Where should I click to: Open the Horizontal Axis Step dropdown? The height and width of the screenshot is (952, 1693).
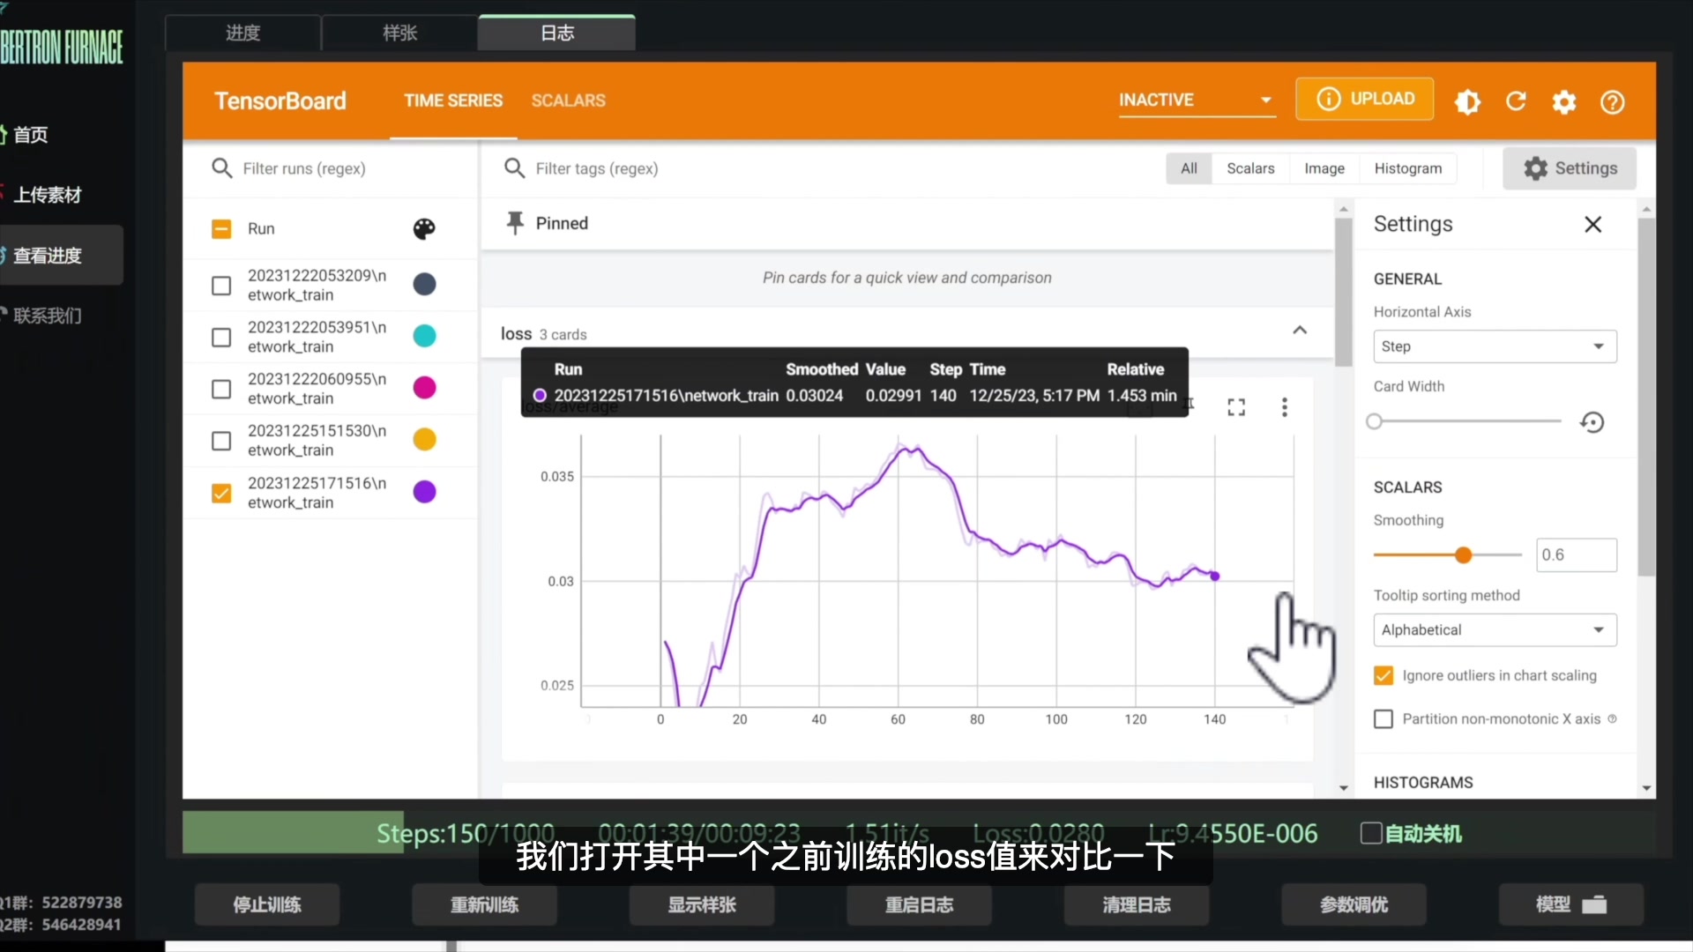(x=1495, y=346)
